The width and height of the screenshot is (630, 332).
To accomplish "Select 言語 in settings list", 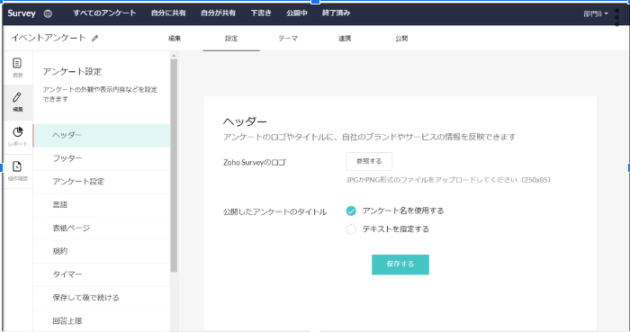I will pyautogui.click(x=102, y=205).
